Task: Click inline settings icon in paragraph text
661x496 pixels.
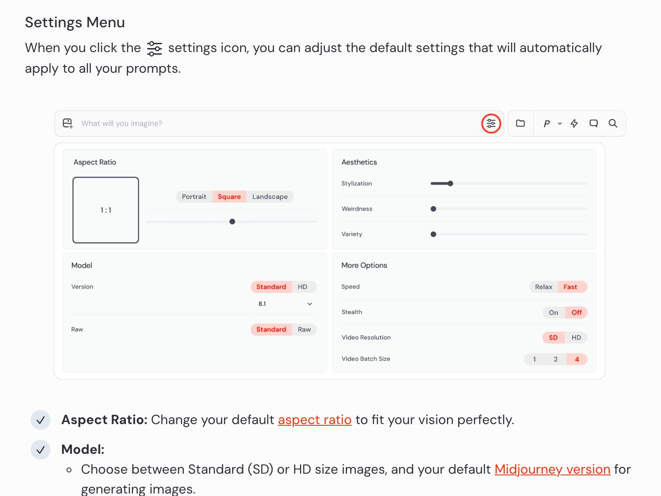Action: [x=155, y=48]
